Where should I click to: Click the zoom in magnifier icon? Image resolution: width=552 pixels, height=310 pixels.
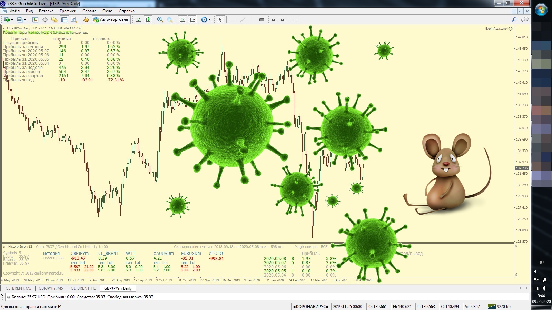click(160, 20)
